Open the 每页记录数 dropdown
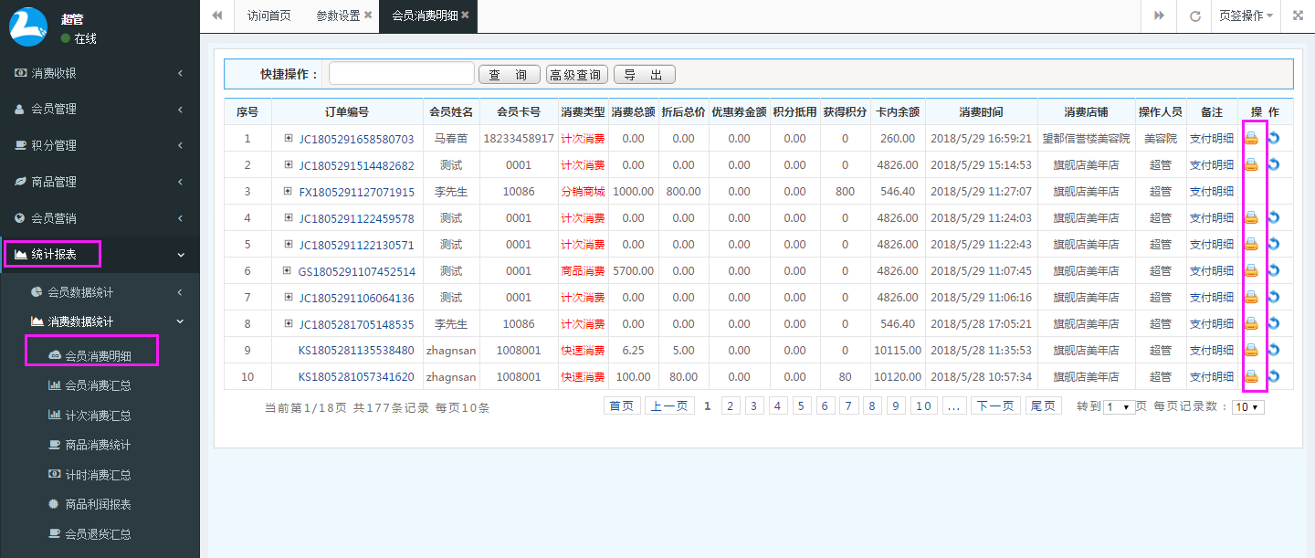 pyautogui.click(x=1248, y=407)
